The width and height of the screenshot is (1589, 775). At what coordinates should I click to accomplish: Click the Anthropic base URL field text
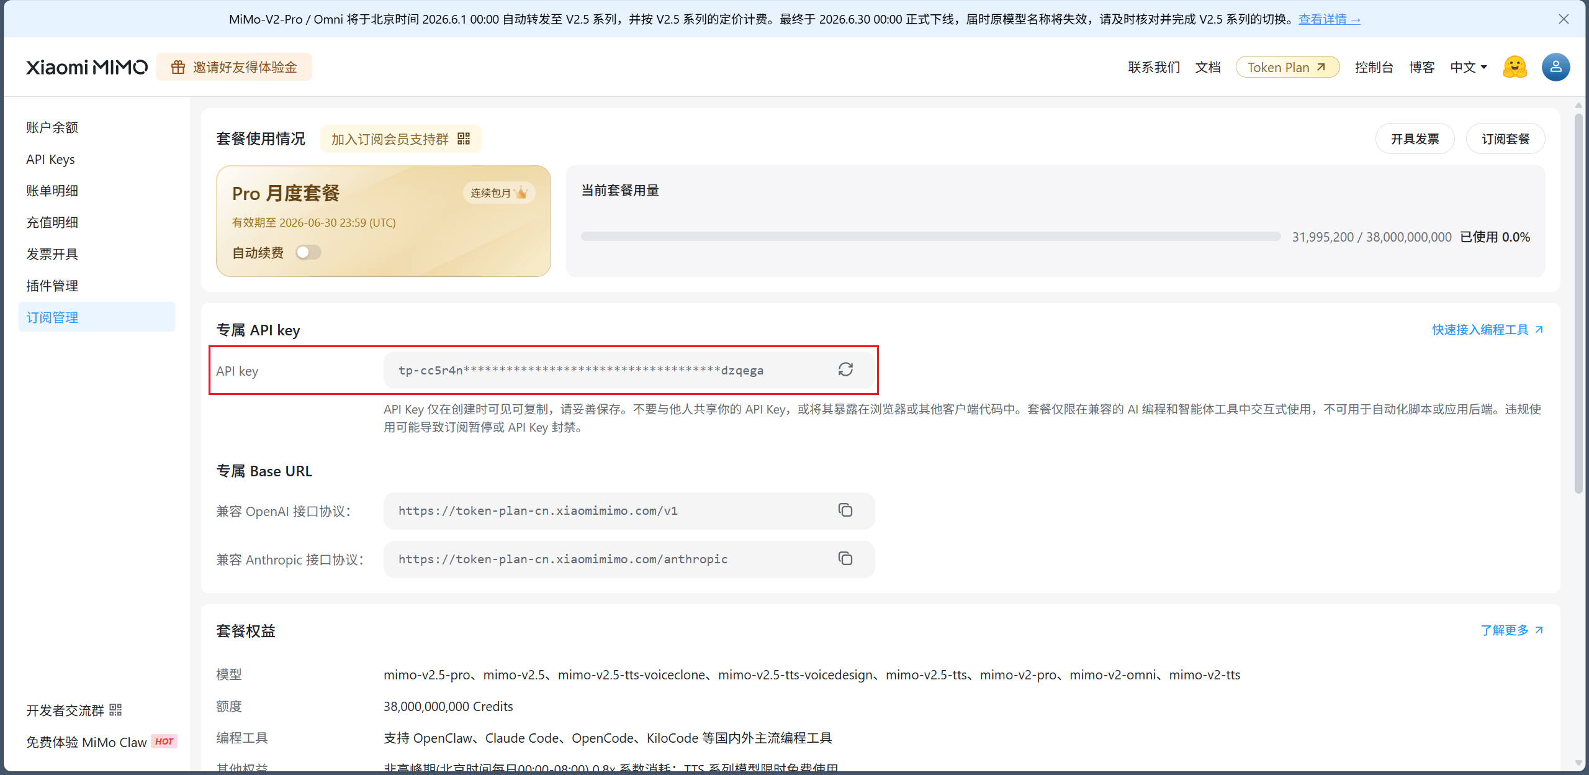click(563, 559)
